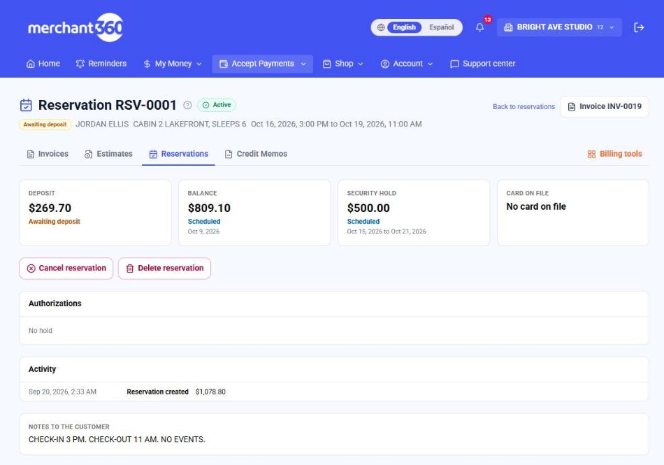Click Awaiting deposit status in Deposit card
This screenshot has height=465, width=664.
coord(55,222)
